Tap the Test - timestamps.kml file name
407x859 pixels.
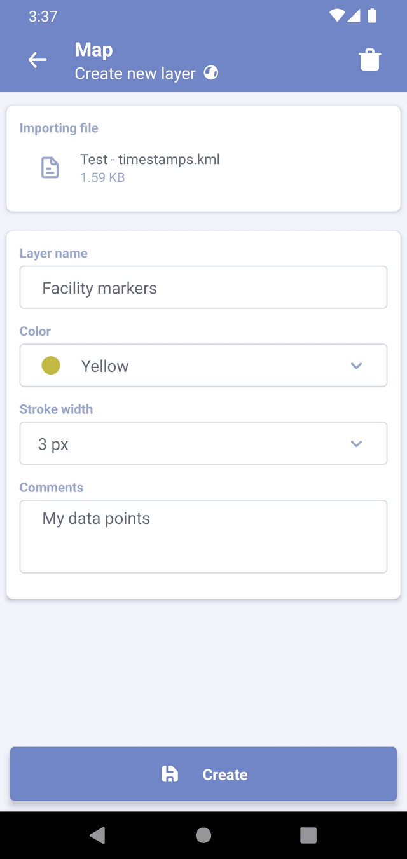click(150, 160)
